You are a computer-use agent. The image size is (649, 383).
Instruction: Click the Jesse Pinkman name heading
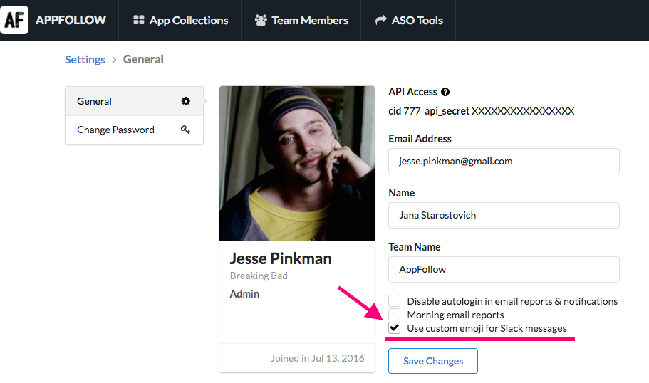(x=281, y=259)
